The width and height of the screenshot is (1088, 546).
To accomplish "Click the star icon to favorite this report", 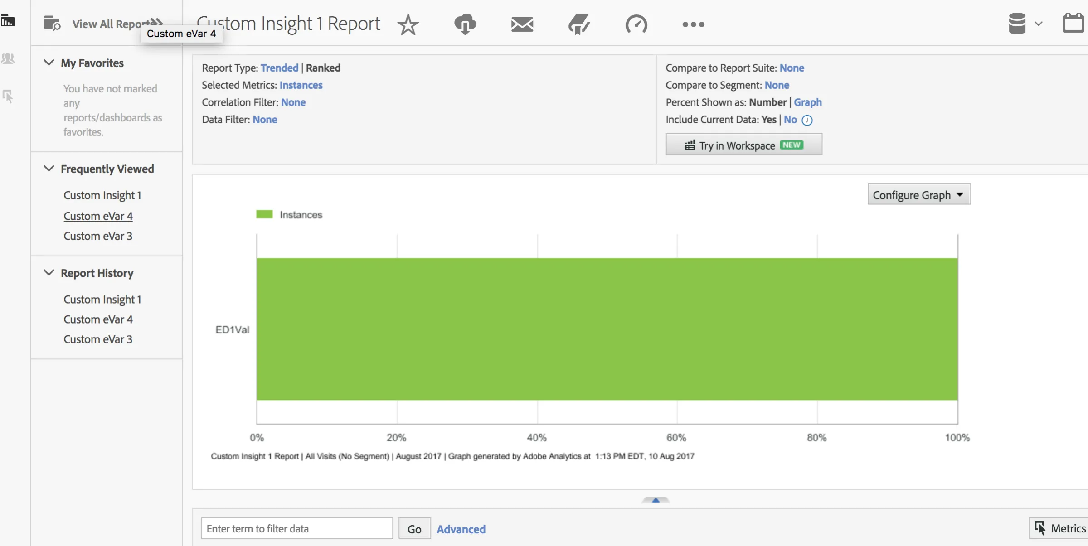I will [408, 24].
